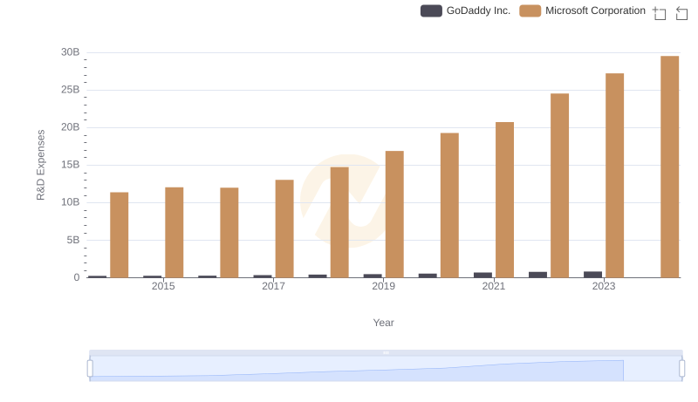Click the 2019 x-axis label
The height and width of the screenshot is (402, 698).
[x=383, y=286]
